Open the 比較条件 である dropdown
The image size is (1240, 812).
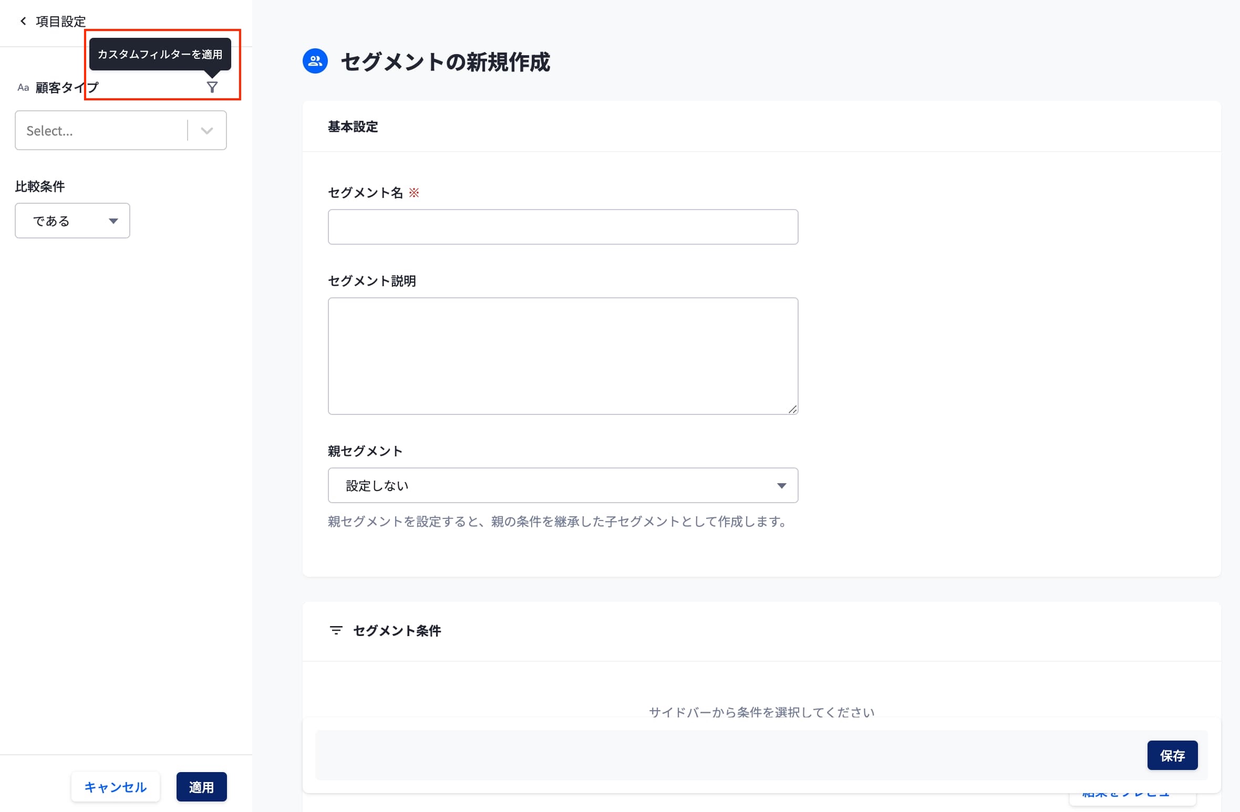(x=73, y=221)
